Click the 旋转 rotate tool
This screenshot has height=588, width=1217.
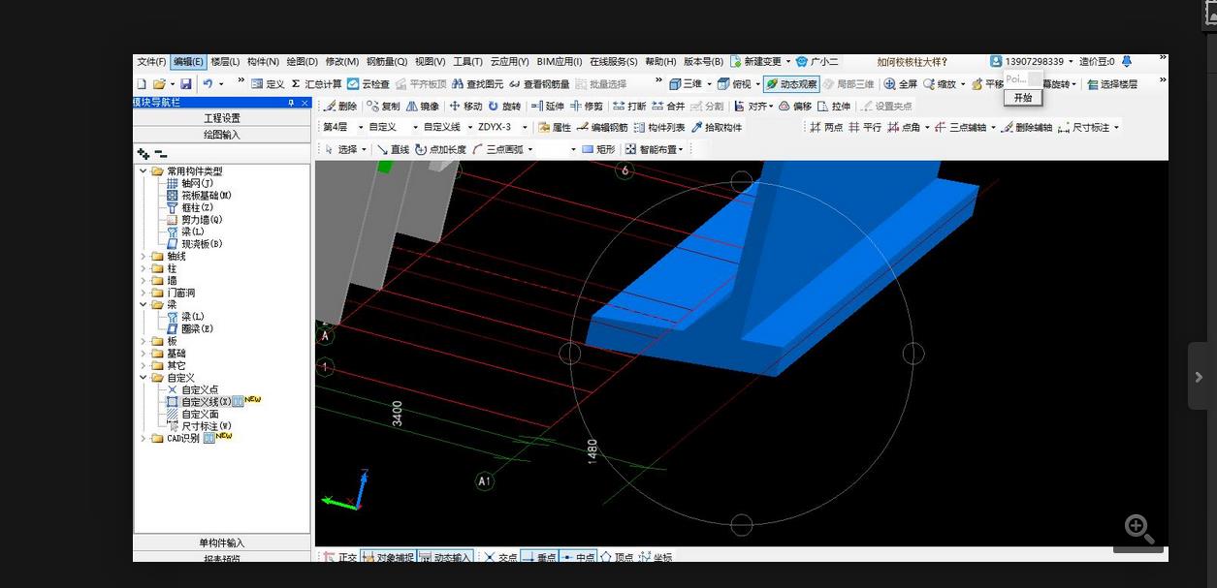click(504, 106)
